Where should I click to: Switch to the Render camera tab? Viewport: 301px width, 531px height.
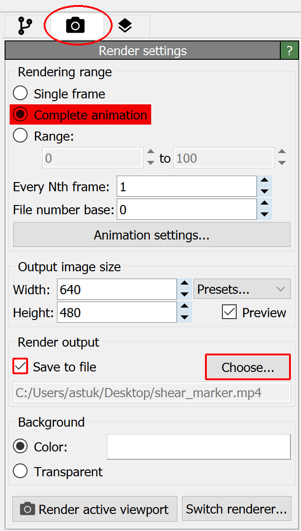(75, 26)
